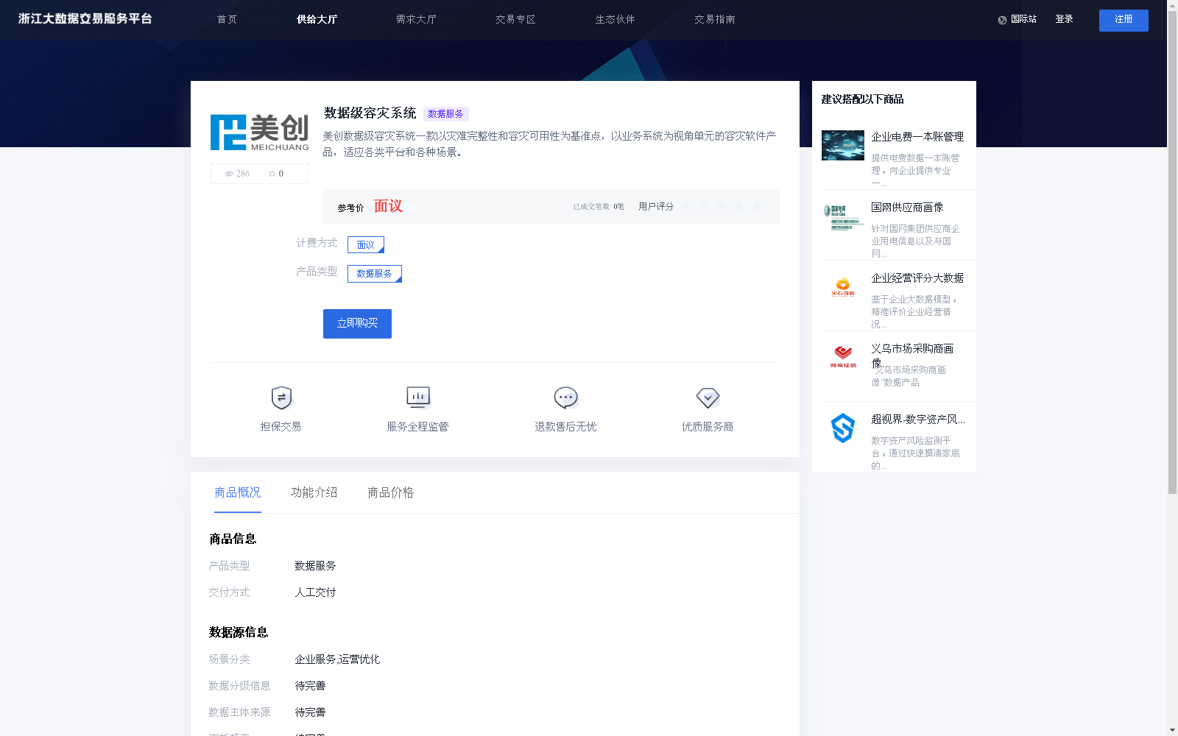Open the 国网供应商画像 product thumbnail

click(843, 216)
